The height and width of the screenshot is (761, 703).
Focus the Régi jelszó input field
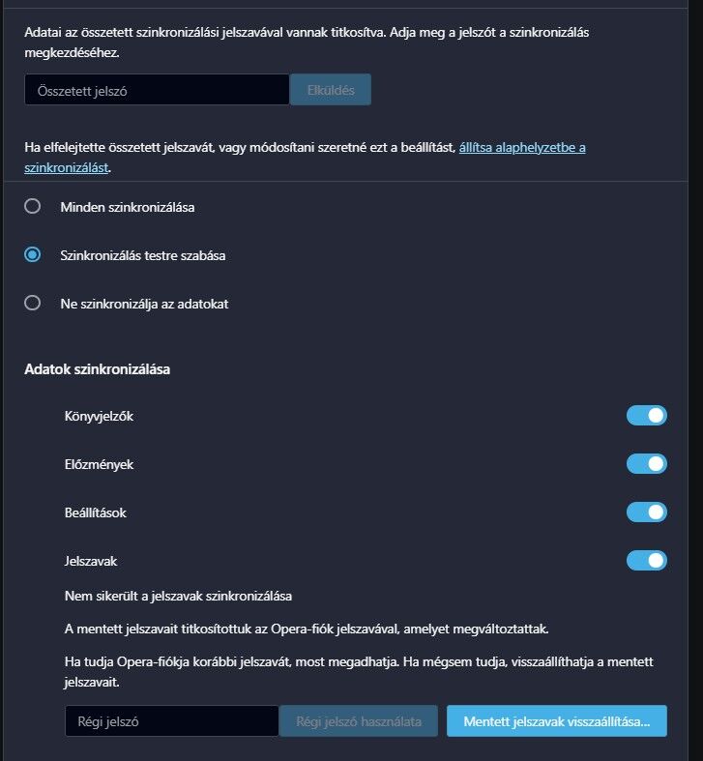[x=172, y=721]
